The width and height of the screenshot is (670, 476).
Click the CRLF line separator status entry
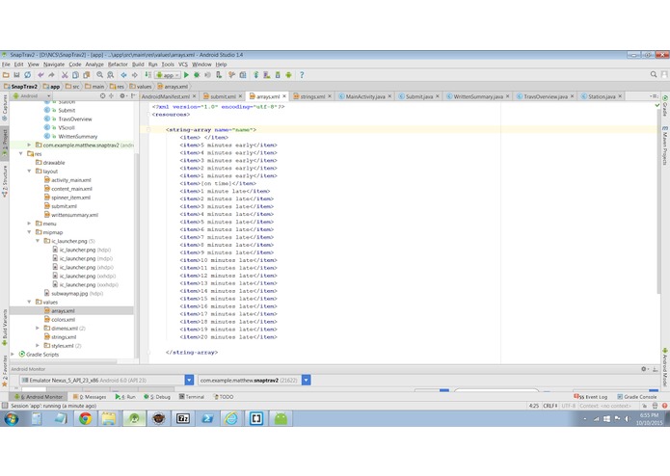(x=549, y=406)
